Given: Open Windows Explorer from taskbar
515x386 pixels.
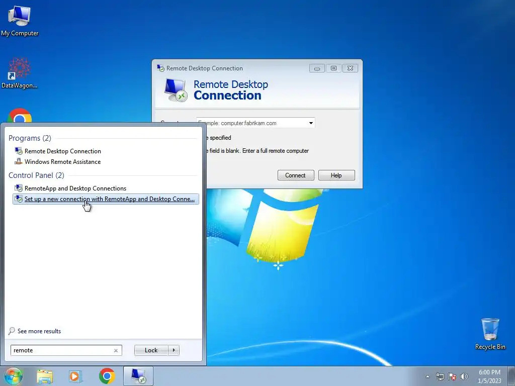Looking at the screenshot, I should pyautogui.click(x=45, y=376).
